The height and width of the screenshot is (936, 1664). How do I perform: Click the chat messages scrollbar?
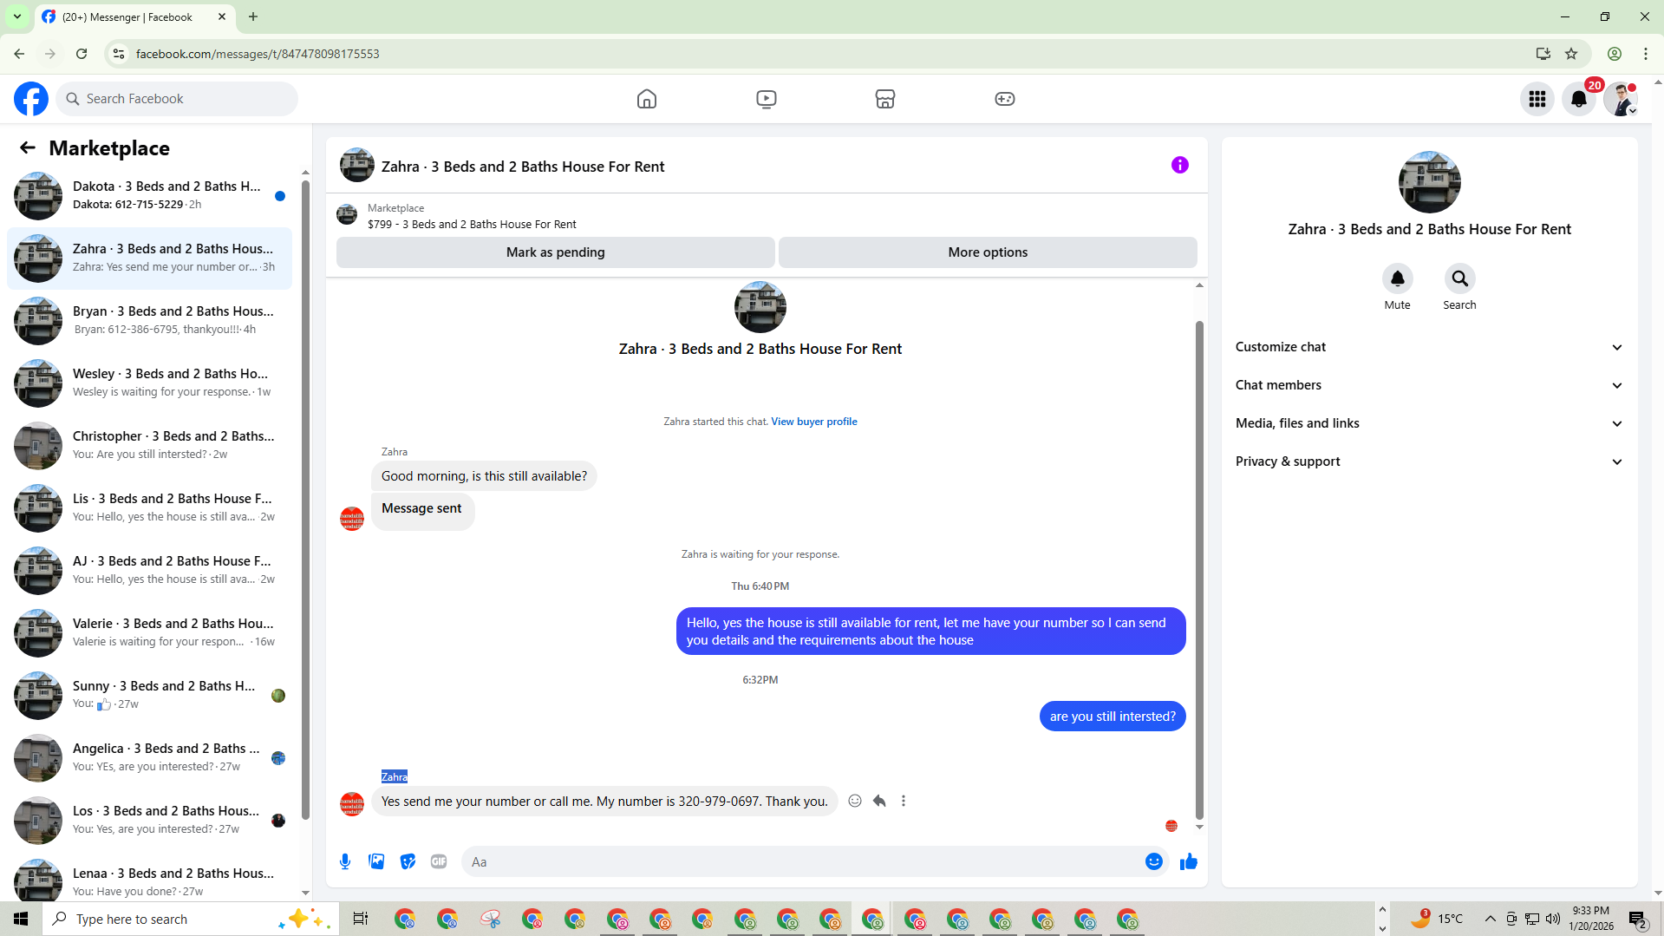pyautogui.click(x=1199, y=570)
